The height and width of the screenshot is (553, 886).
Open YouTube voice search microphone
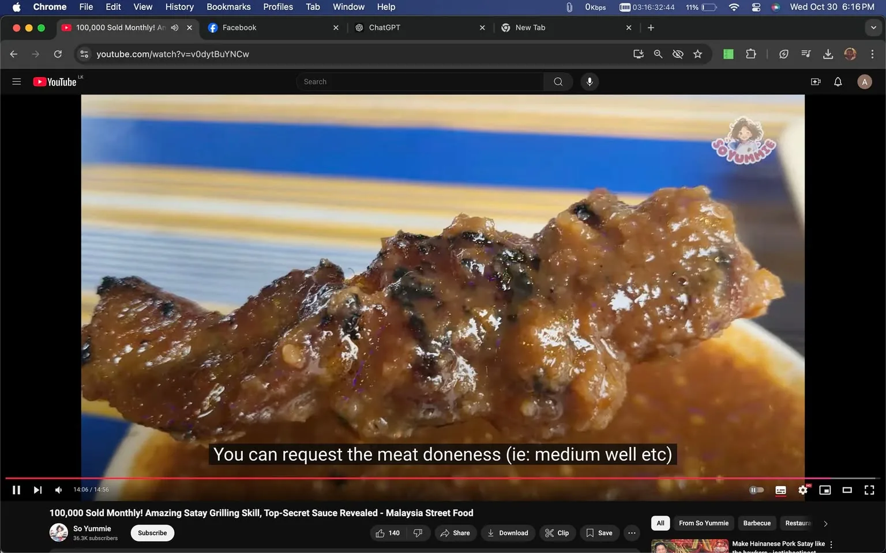point(590,81)
